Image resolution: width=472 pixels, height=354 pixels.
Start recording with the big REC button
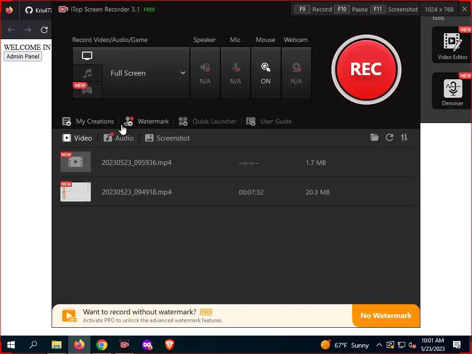[x=366, y=70]
